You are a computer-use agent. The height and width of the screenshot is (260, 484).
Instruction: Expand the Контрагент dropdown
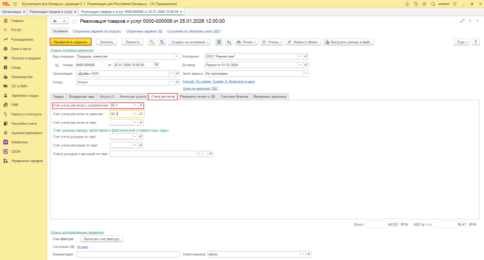(x=300, y=56)
